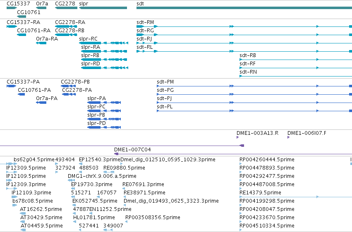Open the sdt-RJ transcript
The height and width of the screenshot is (232, 352).
click(144, 39)
